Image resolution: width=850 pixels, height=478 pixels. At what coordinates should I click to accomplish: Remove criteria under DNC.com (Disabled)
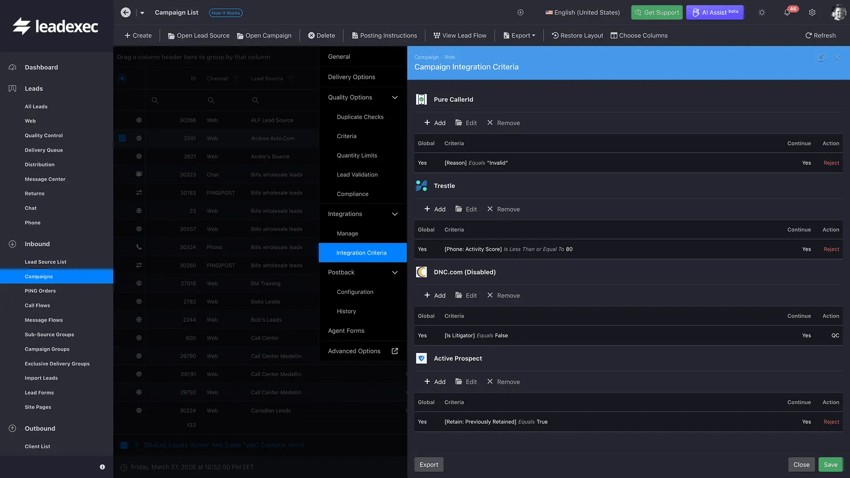(503, 296)
